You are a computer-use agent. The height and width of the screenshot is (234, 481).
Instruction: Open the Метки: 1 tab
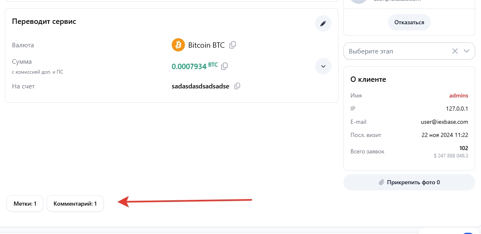pyautogui.click(x=25, y=204)
